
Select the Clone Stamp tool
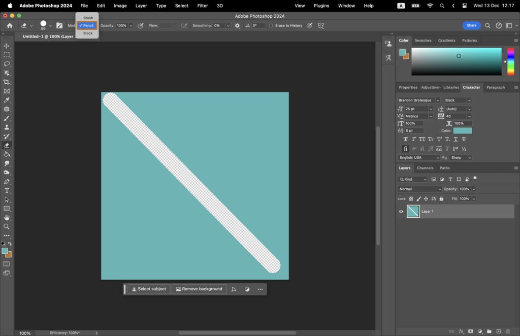click(7, 127)
